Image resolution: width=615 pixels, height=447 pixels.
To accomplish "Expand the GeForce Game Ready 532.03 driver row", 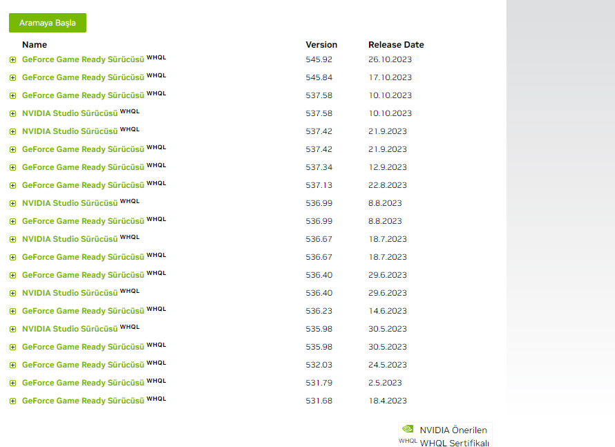I will coord(13,365).
